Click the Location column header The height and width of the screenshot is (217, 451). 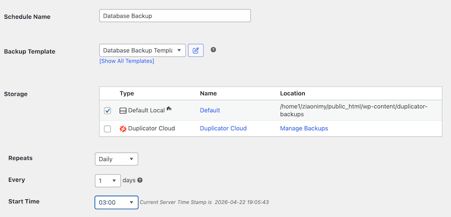(292, 94)
